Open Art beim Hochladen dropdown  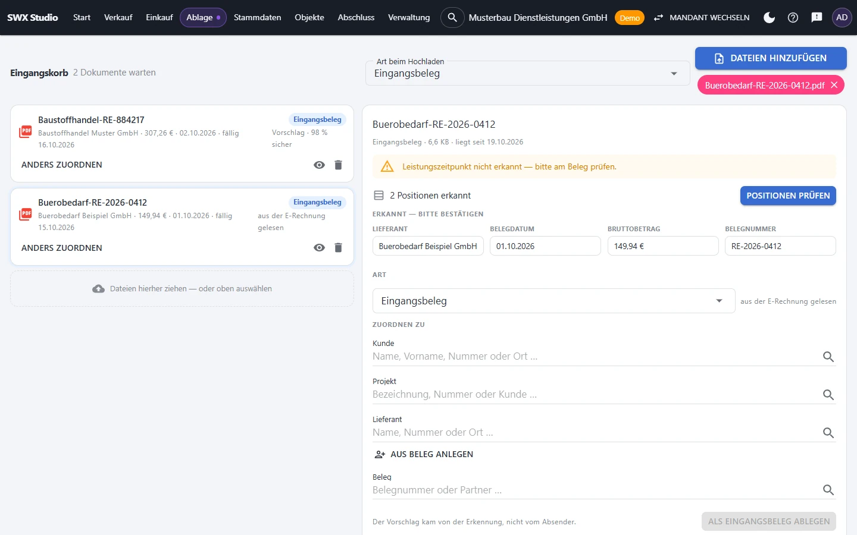coord(527,74)
